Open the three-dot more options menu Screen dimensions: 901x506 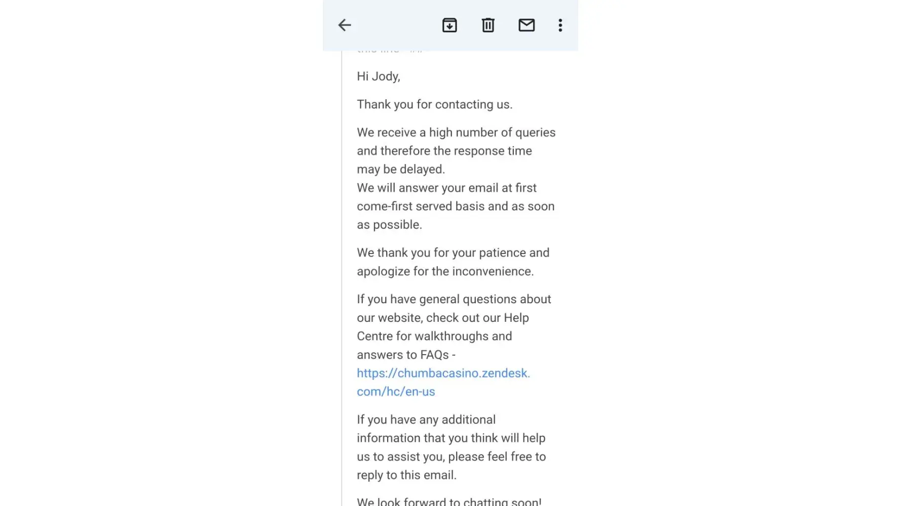pos(560,25)
